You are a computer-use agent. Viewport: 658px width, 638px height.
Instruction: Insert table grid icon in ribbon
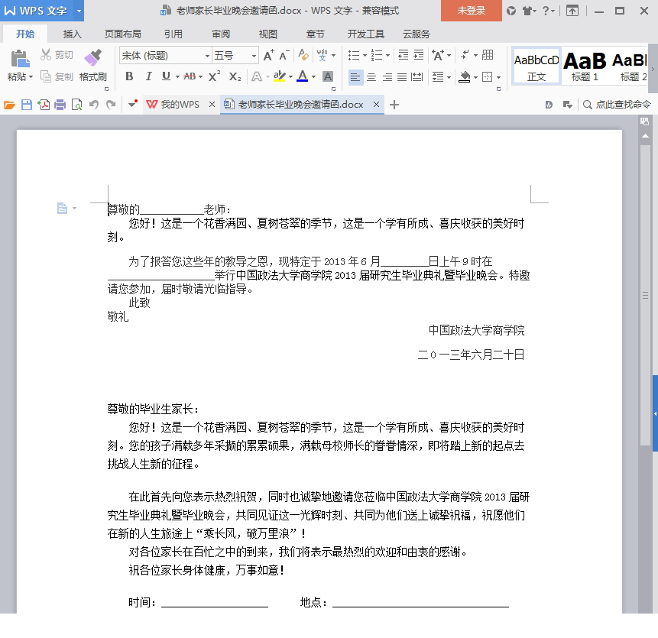tap(488, 55)
